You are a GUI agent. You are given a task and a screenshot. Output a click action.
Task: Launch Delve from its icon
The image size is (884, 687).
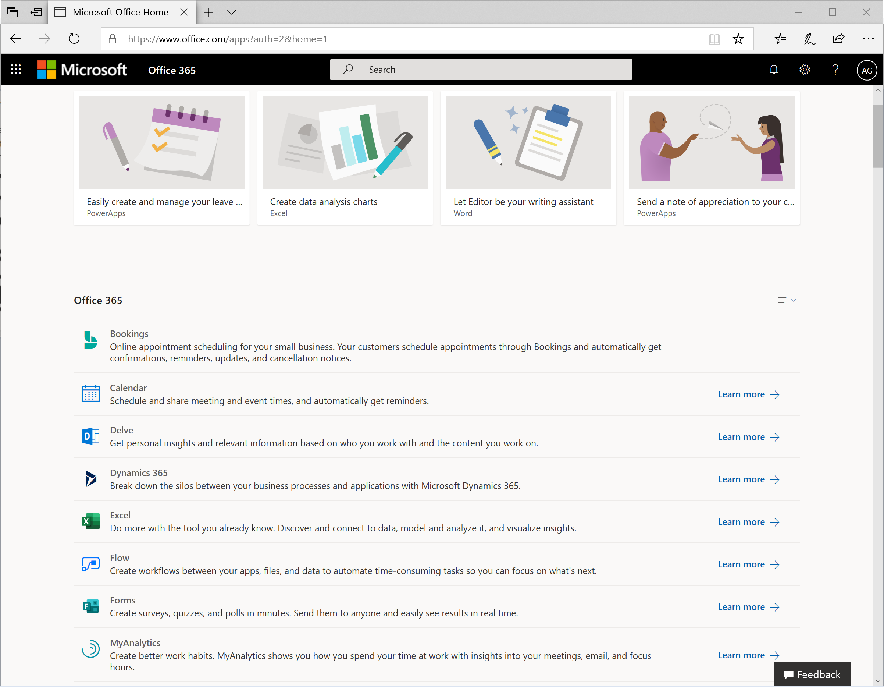click(90, 436)
